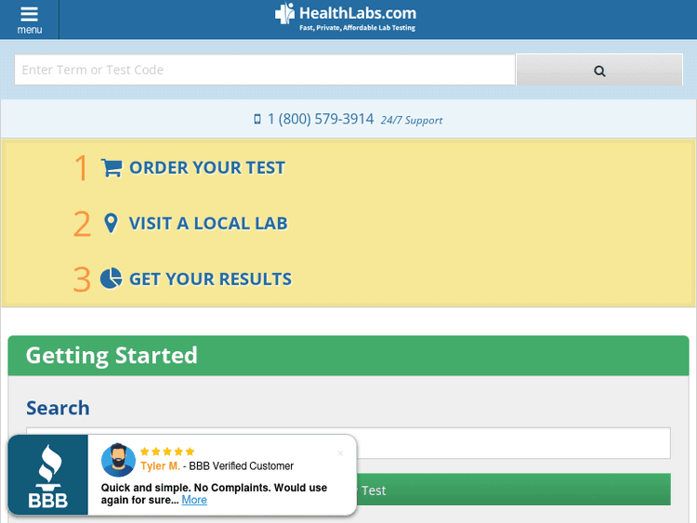Viewport: 697px width, 523px height.
Task: Focus the Enter Term or Test Code field
Action: coord(265,70)
